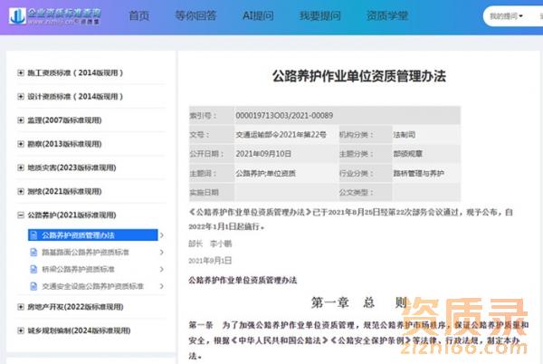Click document icon beside 桥梁公路养护资质标准
The width and height of the screenshot is (543, 364).
[x=35, y=269]
